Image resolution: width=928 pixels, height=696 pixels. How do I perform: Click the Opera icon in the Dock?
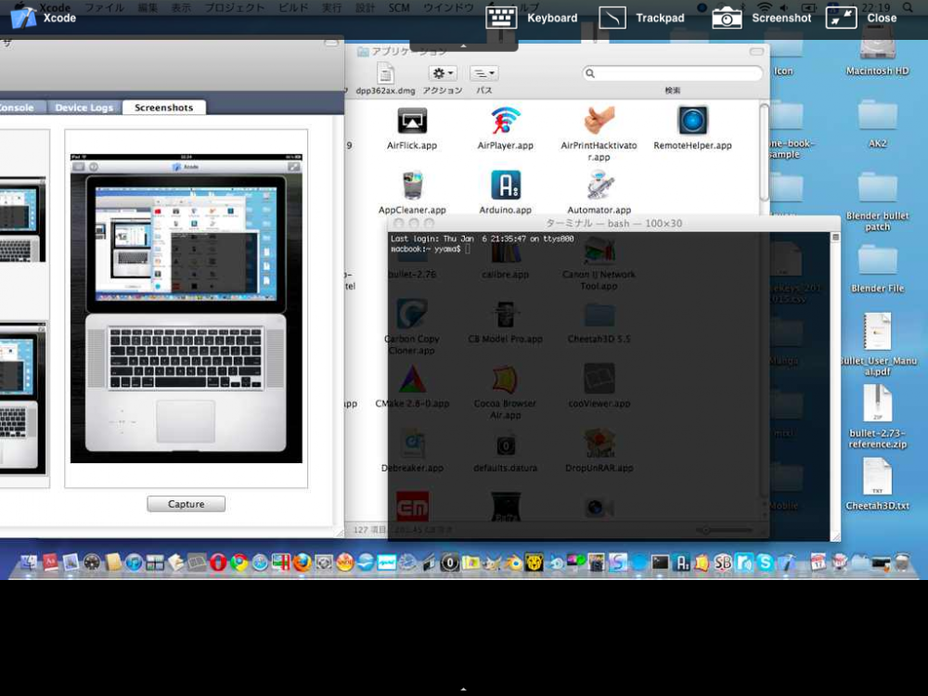point(218,562)
